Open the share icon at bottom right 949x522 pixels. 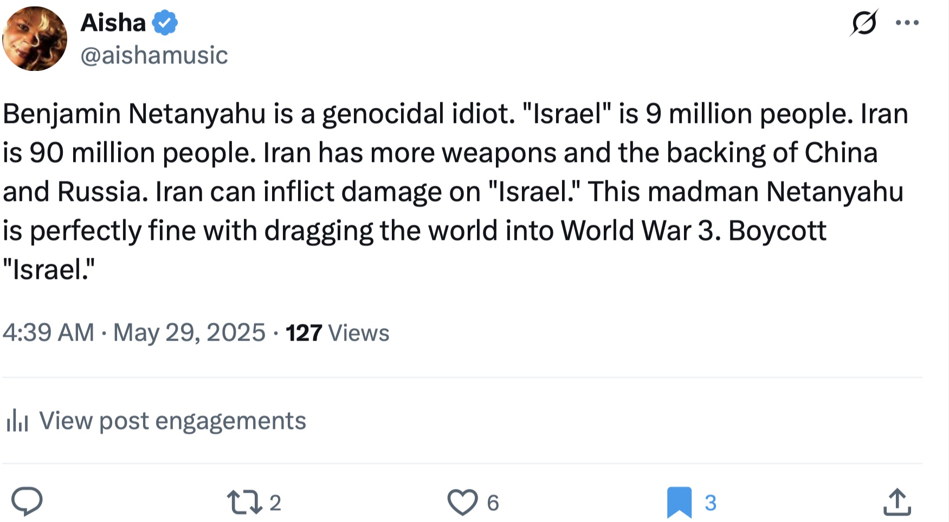click(x=897, y=502)
